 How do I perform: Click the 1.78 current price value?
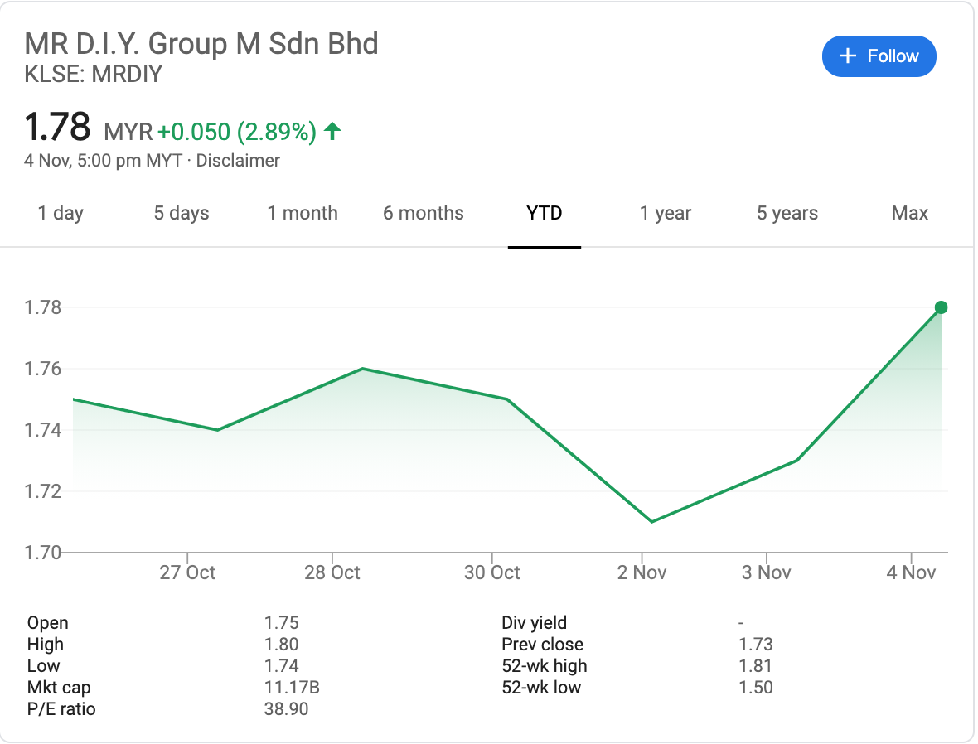click(x=57, y=128)
